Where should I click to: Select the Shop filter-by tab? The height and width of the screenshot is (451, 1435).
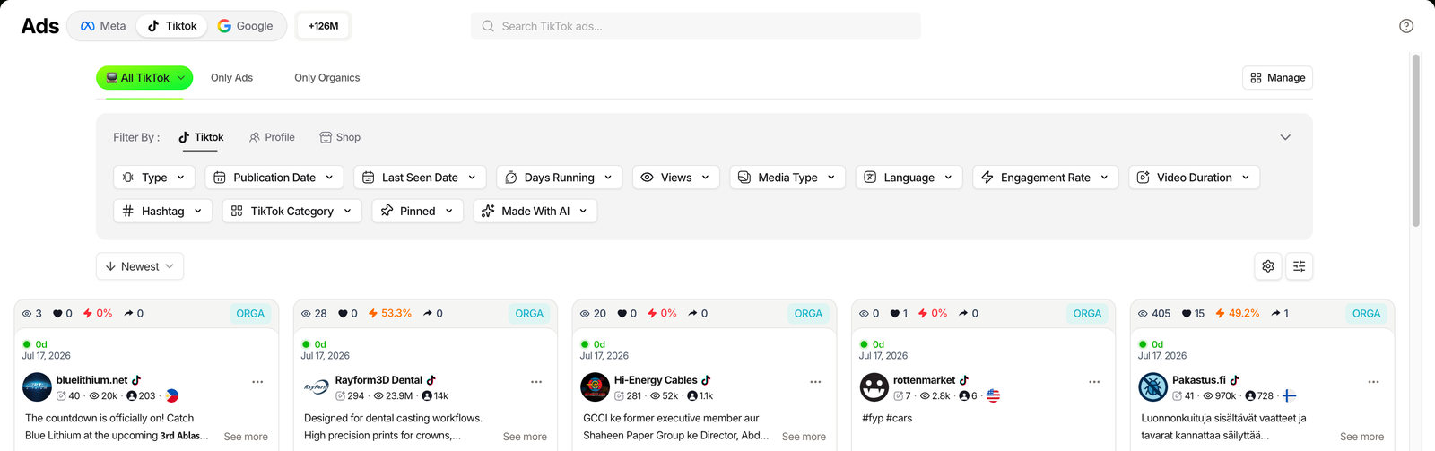[x=340, y=137]
